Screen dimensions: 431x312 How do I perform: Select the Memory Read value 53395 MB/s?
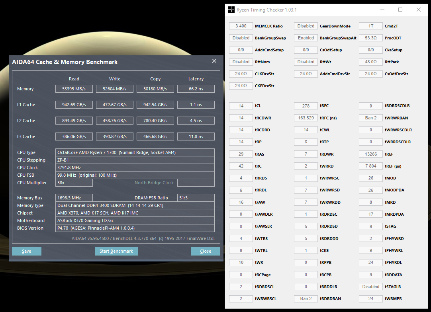tap(74, 89)
